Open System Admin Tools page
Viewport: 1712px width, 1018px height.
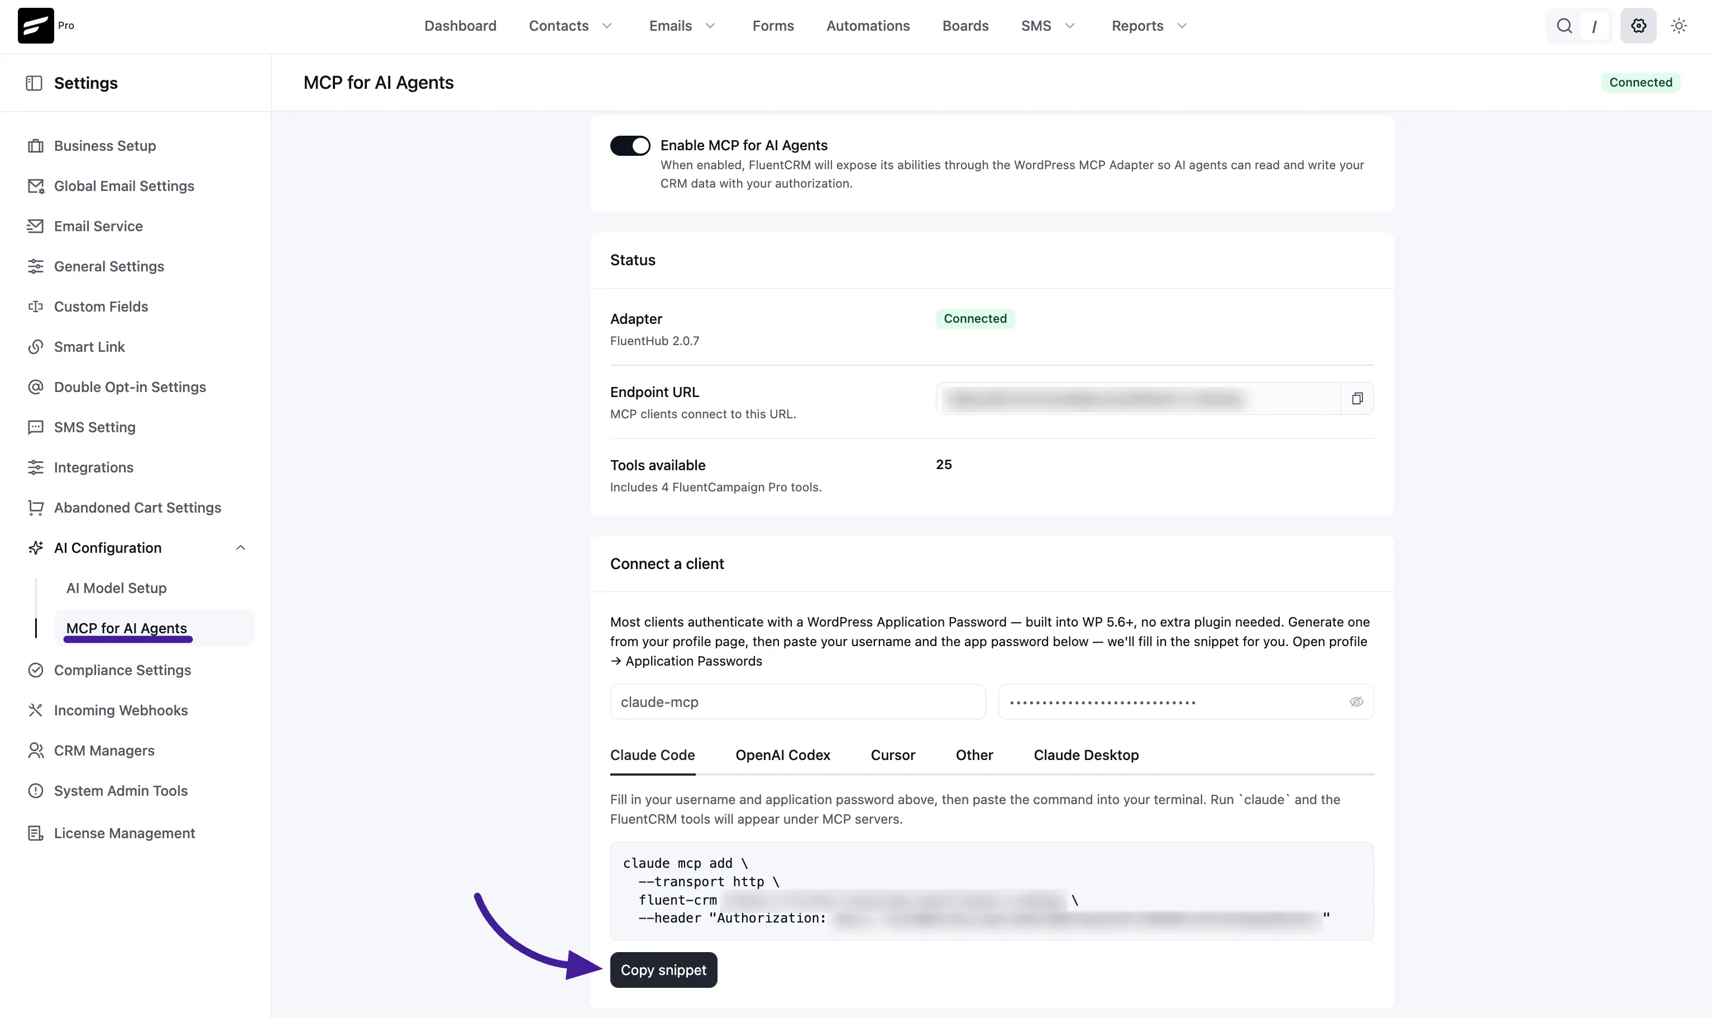click(121, 791)
